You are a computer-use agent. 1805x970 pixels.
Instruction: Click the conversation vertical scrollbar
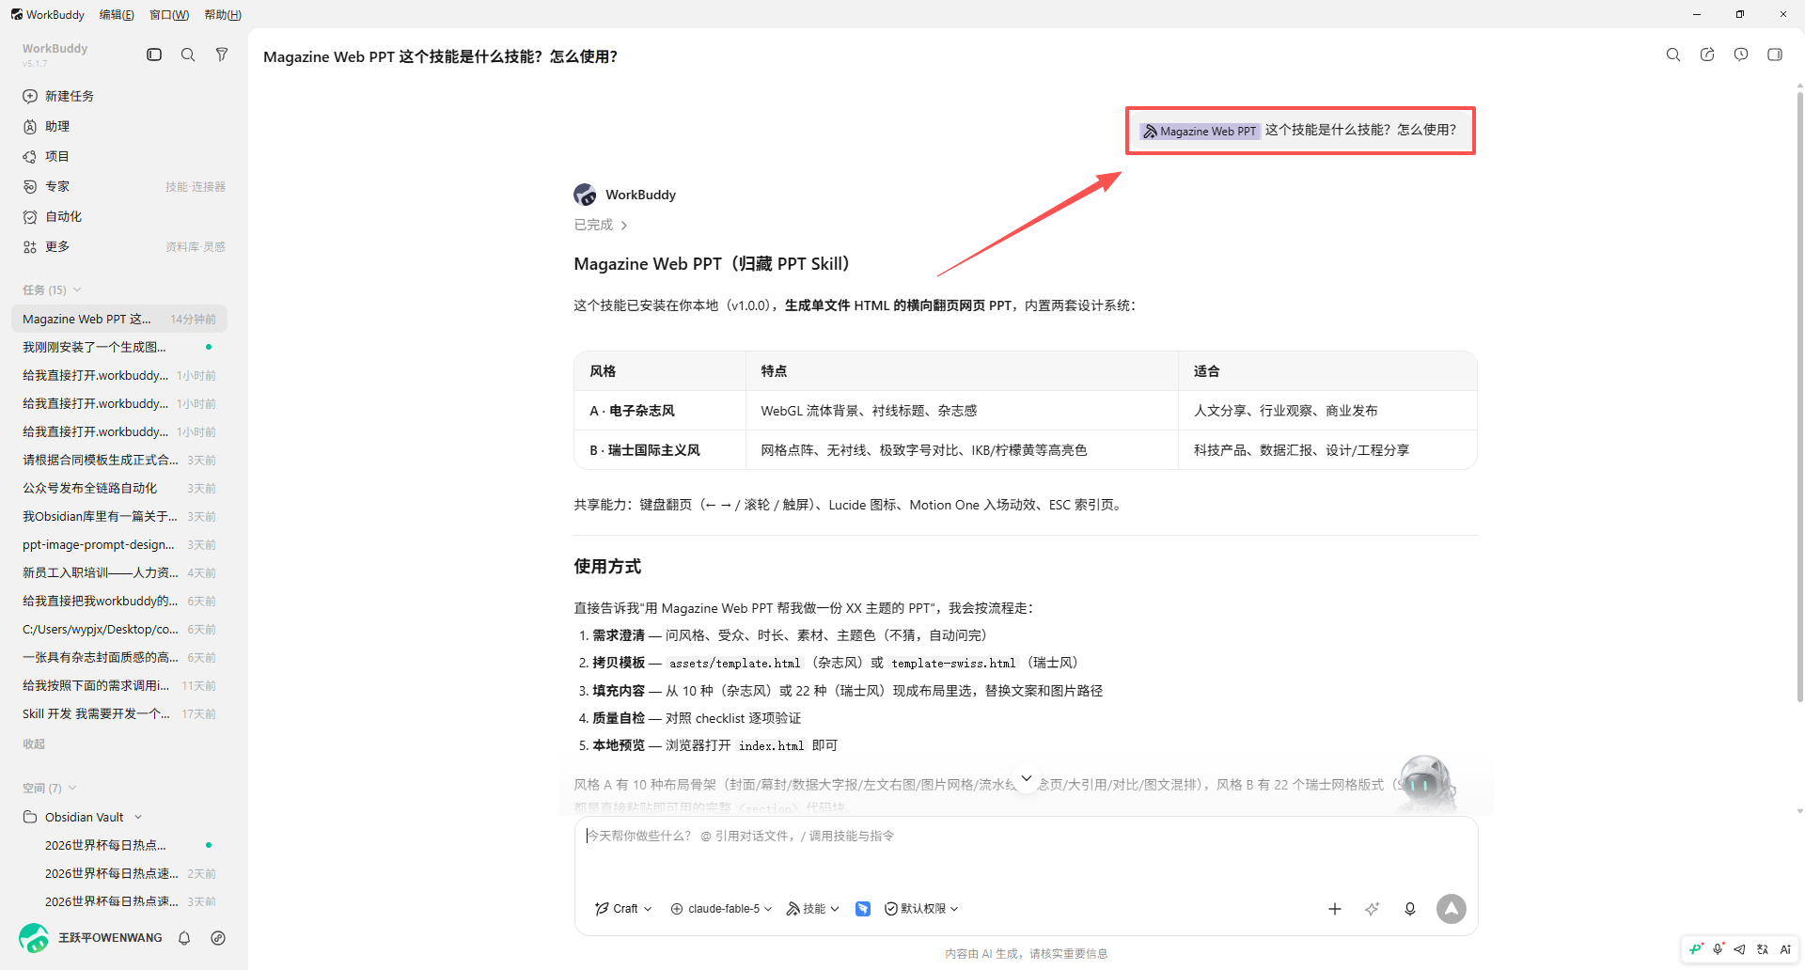[1799, 395]
